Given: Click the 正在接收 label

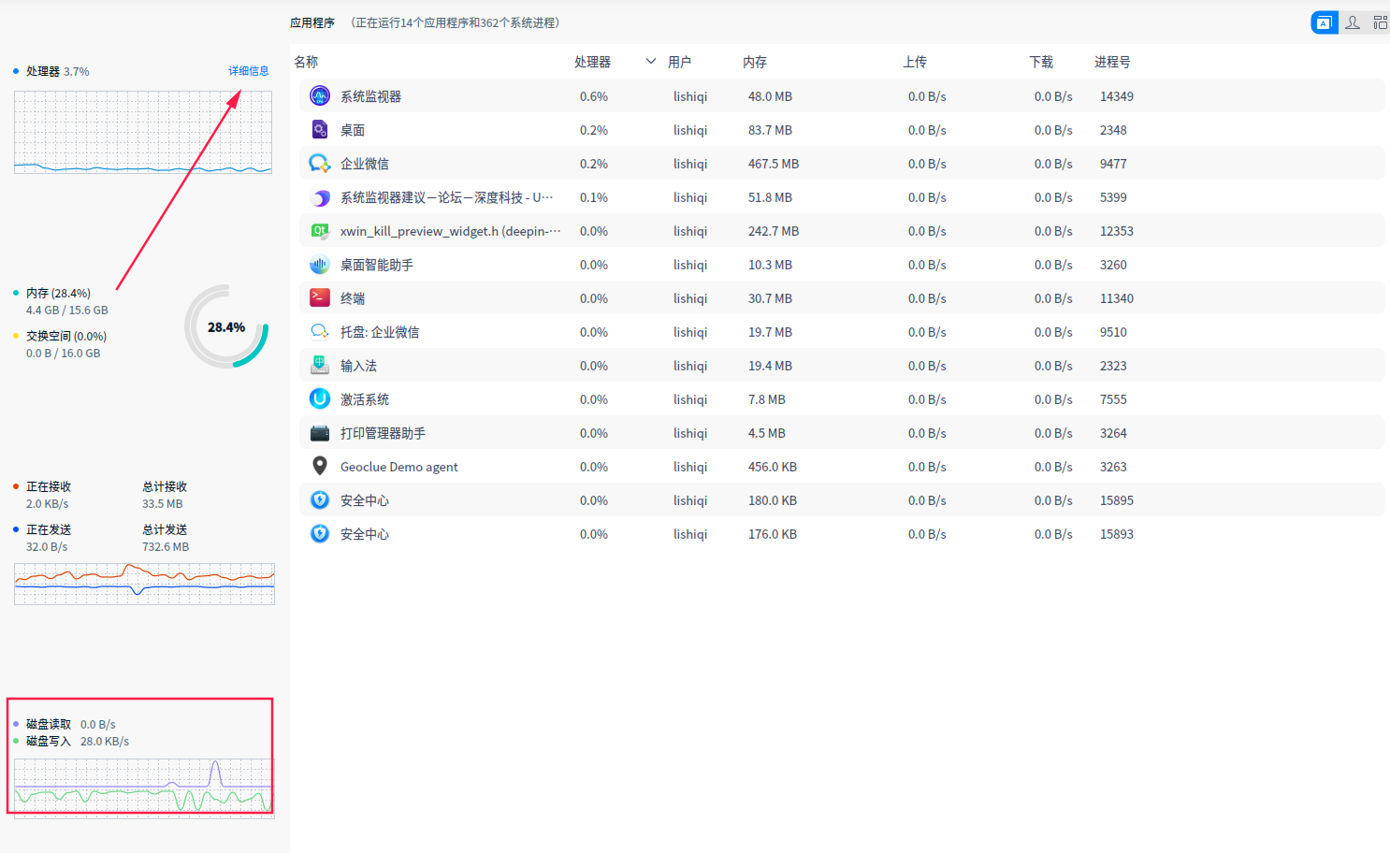Looking at the screenshot, I should click(x=49, y=486).
